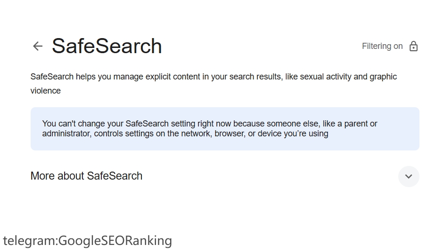Click the SafeSearch page heading

(x=107, y=46)
